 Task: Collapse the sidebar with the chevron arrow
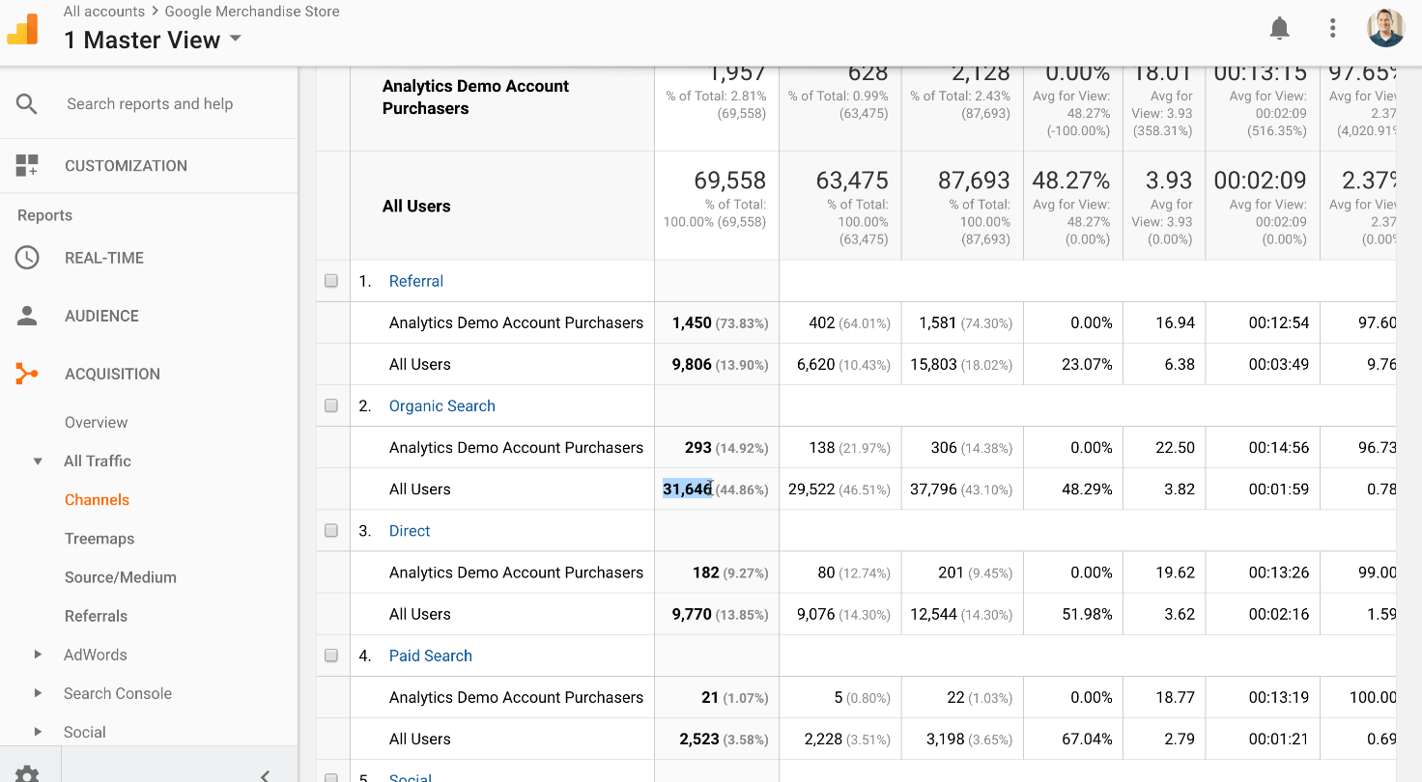point(265,774)
